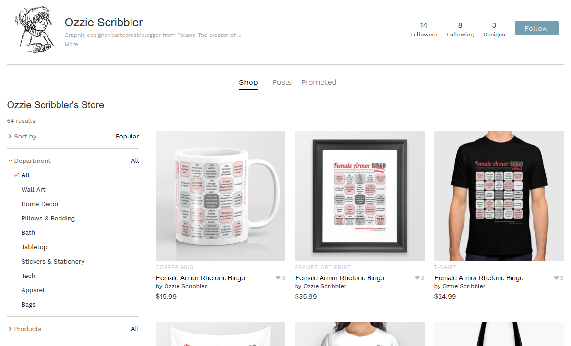The height and width of the screenshot is (346, 571).
Task: Open Female Armor Rhetoric Bingo framed print title
Action: point(339,278)
